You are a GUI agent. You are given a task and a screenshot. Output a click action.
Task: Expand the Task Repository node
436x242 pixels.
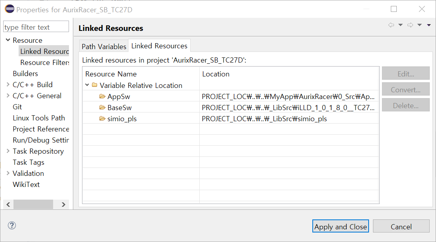click(x=8, y=151)
